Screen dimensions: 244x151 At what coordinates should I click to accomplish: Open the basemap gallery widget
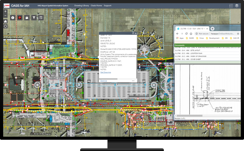[x=27, y=18]
